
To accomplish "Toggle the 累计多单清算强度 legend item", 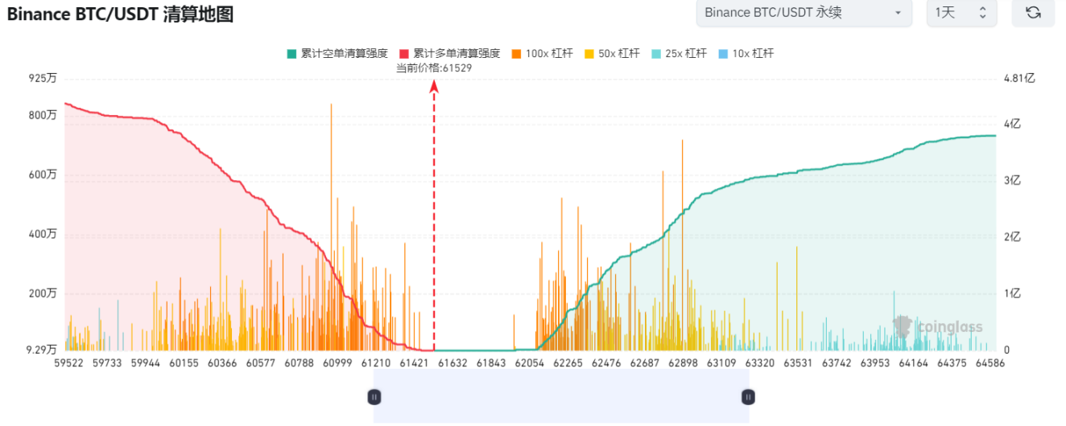I will click(x=449, y=54).
